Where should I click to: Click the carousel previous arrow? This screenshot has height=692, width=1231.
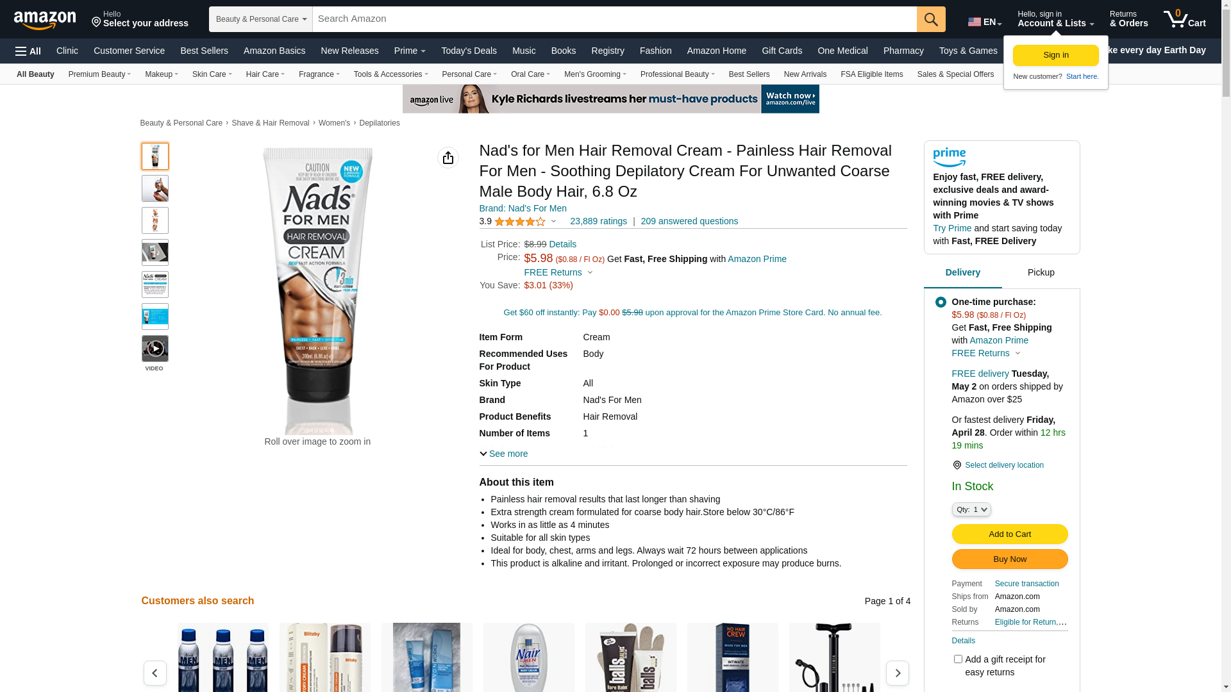click(155, 673)
